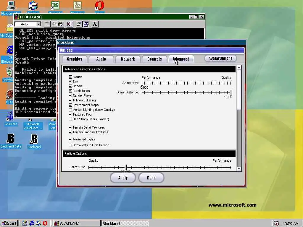Toggle the Clouds checkbox
Screen dimensions: 303x227
[x=70, y=77]
